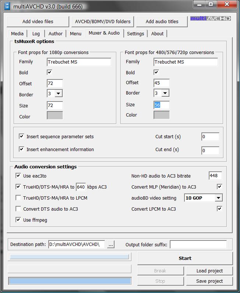Click AVCHD/BDMV/DVD folders button
Screen dimensions: 240x293
pyautogui.click(x=103, y=22)
